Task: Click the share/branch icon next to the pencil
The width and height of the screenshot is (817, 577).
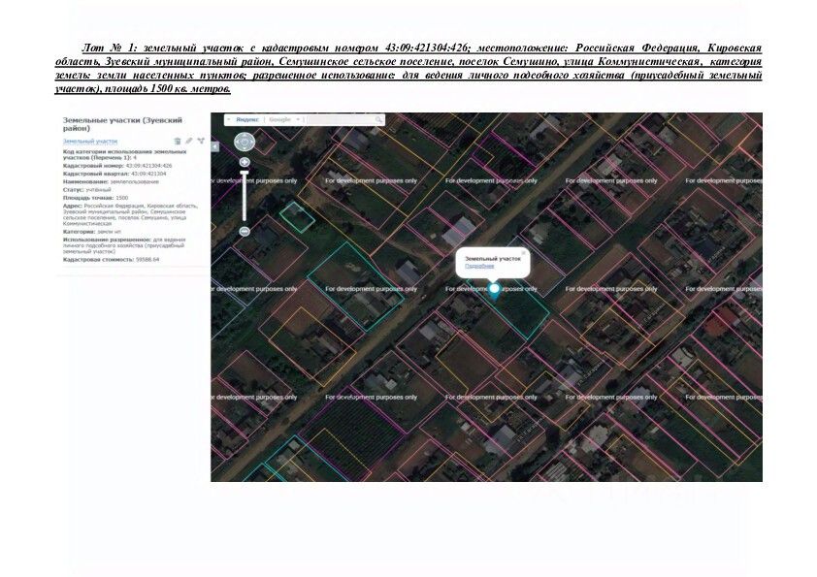Action: point(201,142)
